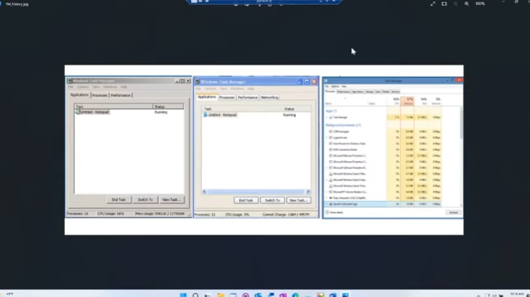
Task: Open File menu in classic gray Task Manager
Action: [71, 87]
